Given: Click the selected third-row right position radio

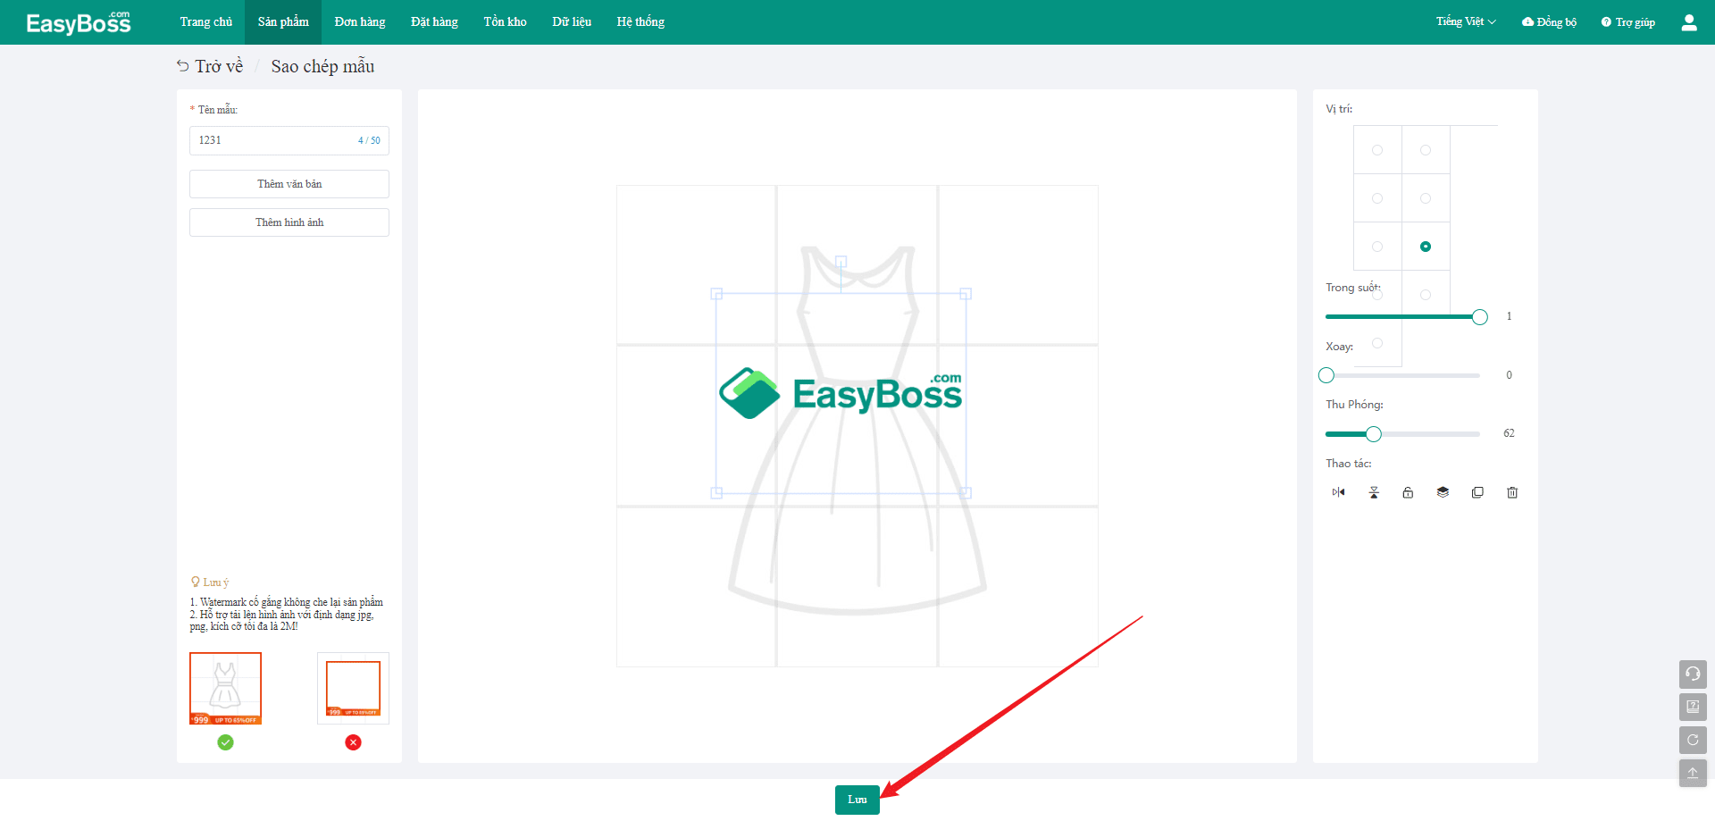Looking at the screenshot, I should coord(1426,247).
